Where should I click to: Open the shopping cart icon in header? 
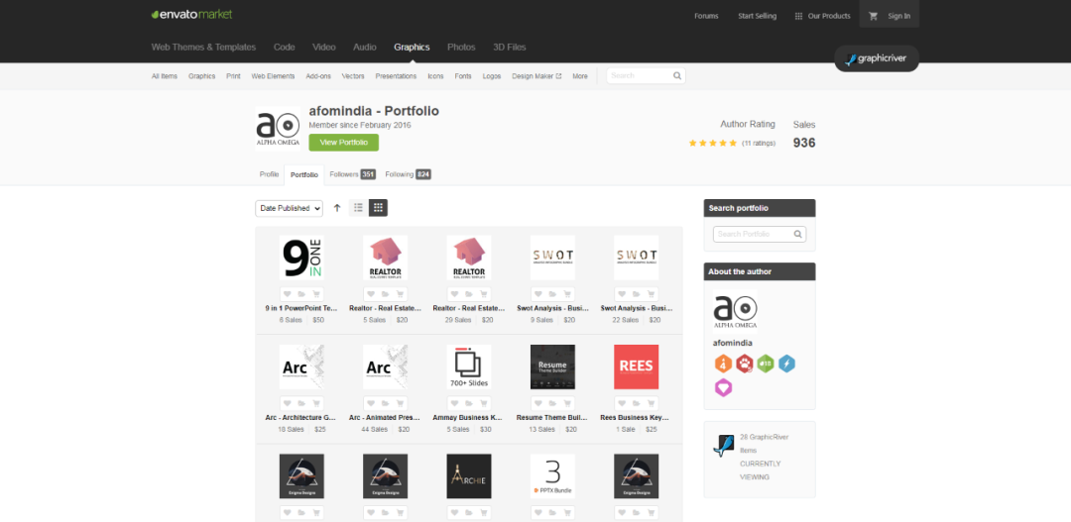(x=873, y=16)
